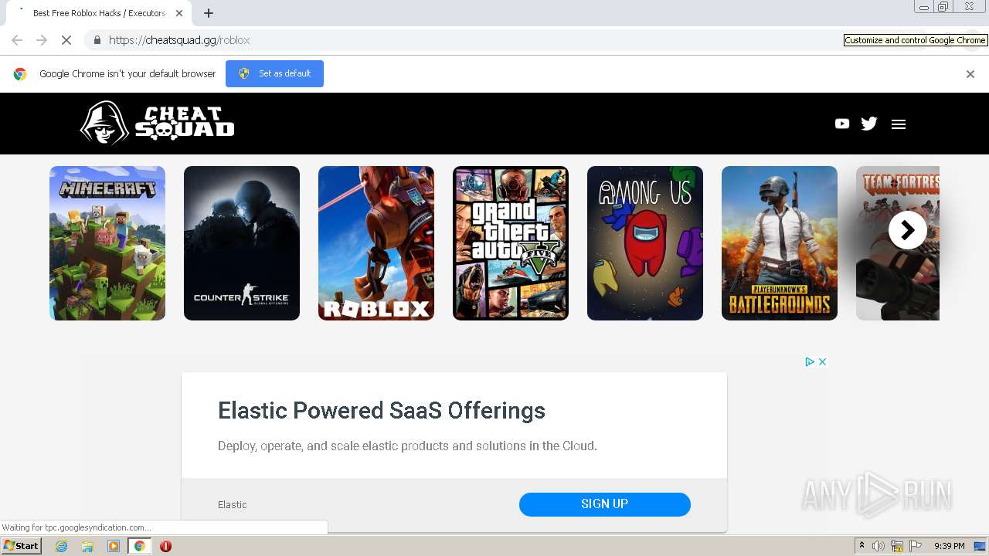
Task: Launch Internet Explorer from taskbar
Action: 61,546
